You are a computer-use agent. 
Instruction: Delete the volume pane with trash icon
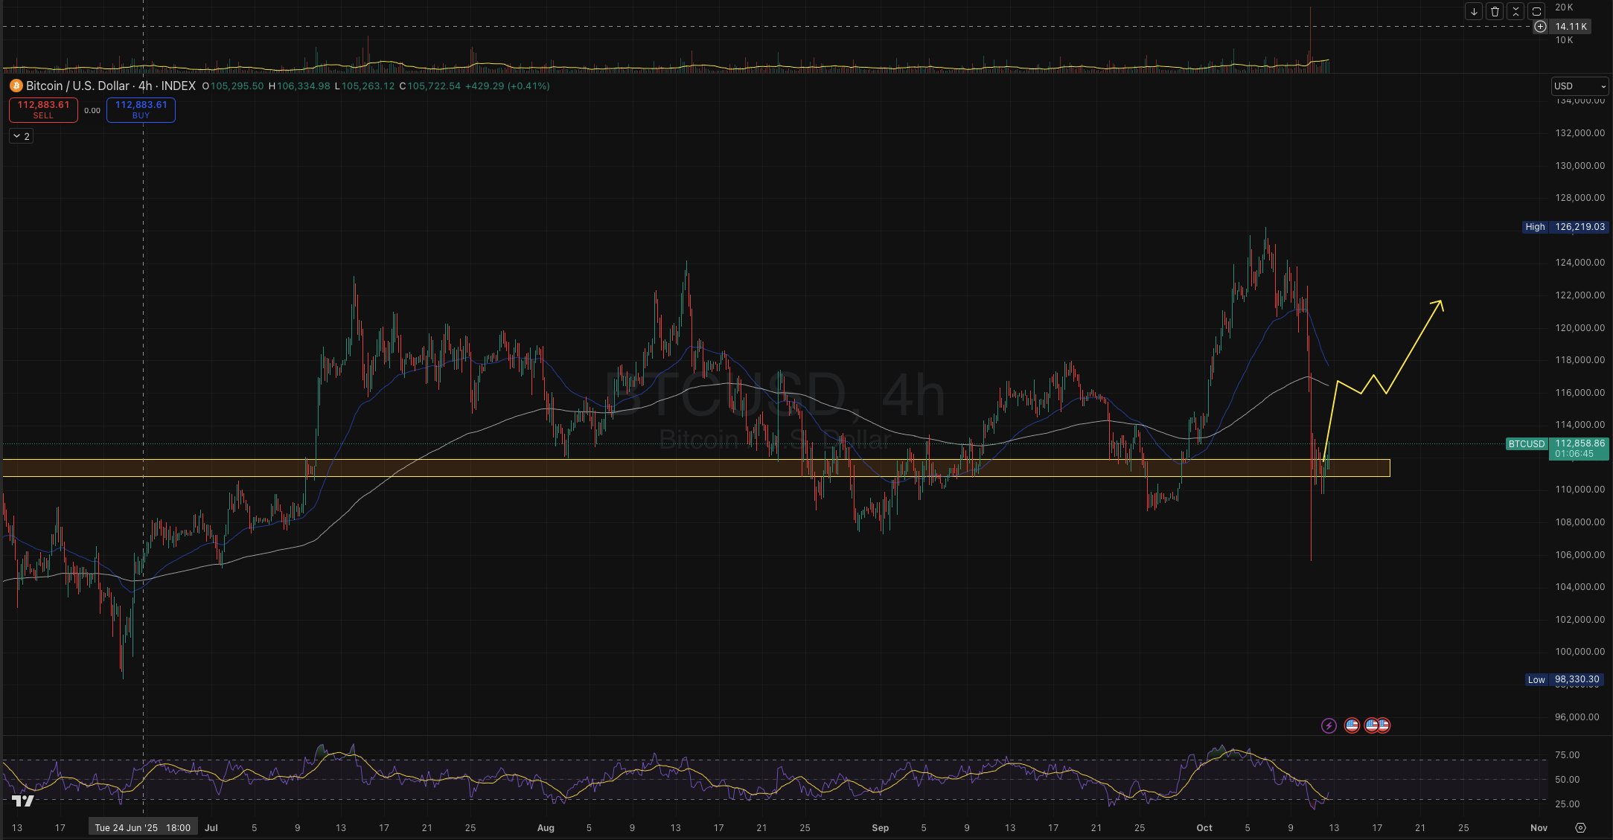click(x=1495, y=11)
